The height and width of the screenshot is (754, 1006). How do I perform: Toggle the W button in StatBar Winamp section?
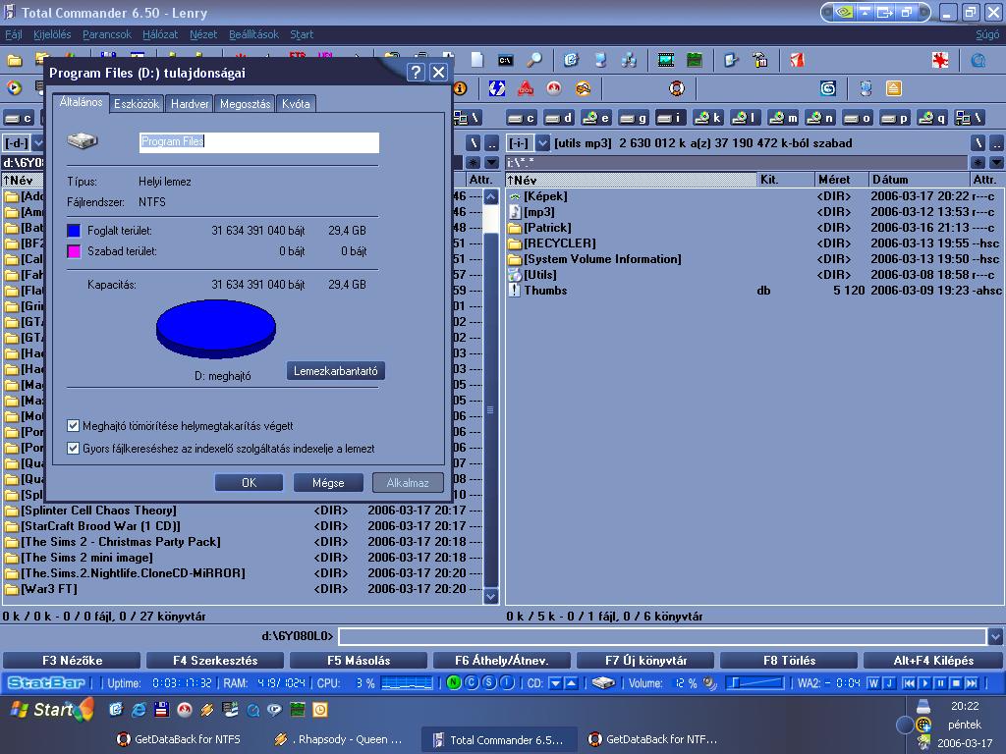873,683
